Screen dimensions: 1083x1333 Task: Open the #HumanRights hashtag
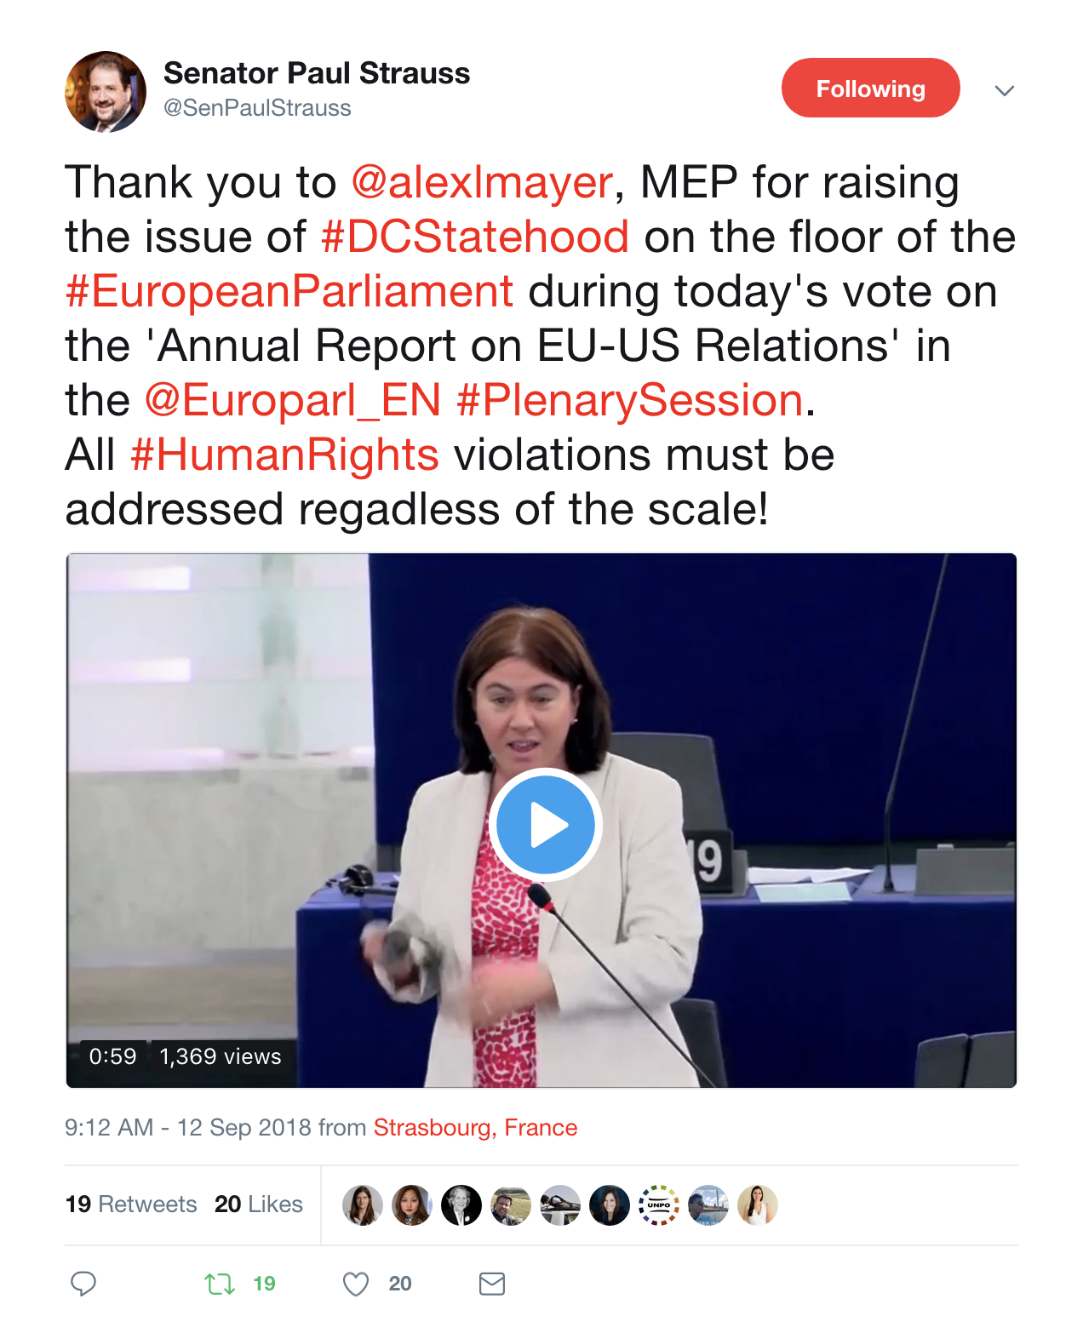[284, 455]
